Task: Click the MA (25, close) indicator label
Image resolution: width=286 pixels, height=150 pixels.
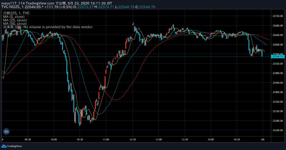Action: point(15,20)
